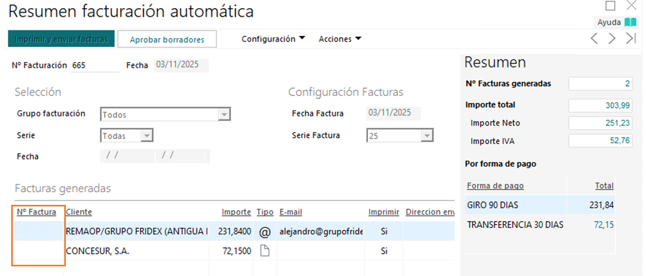Sort by the Importe column header
This screenshot has height=276, width=646.
(x=236, y=212)
